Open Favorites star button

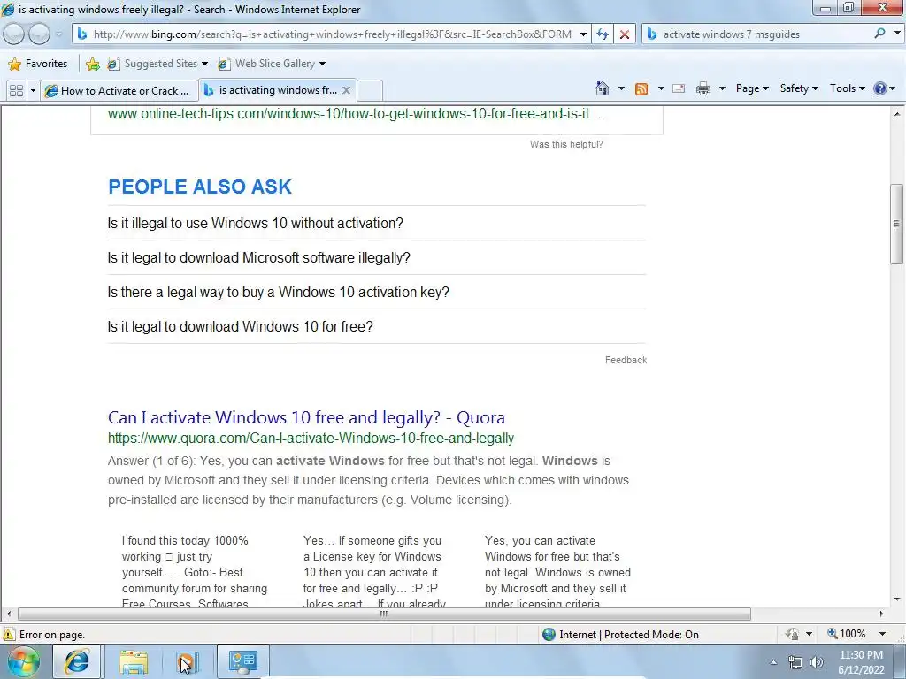coord(38,64)
